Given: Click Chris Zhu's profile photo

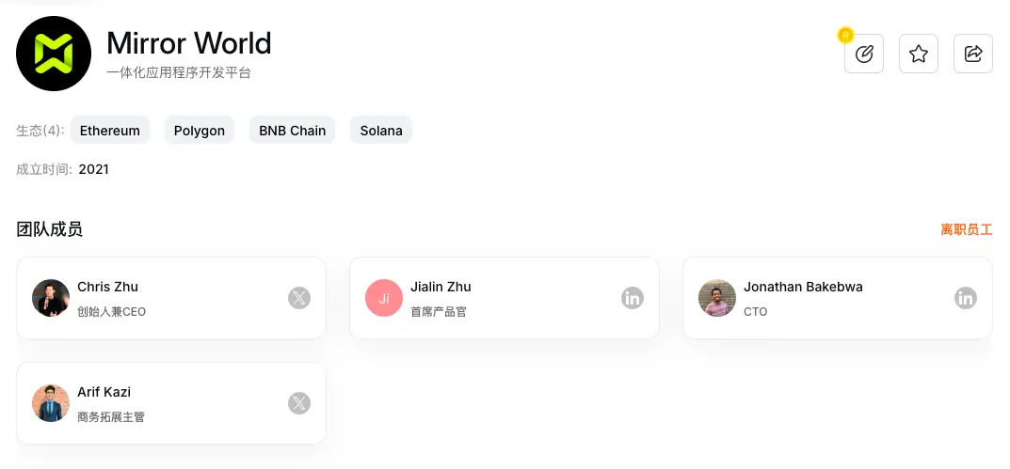Looking at the screenshot, I should (x=51, y=298).
